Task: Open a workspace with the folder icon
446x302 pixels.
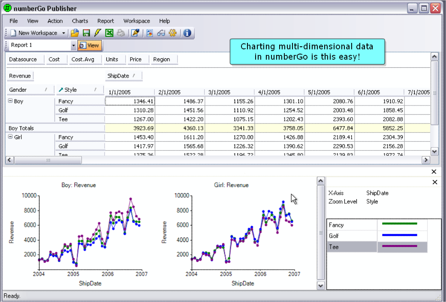Action: 75,33
